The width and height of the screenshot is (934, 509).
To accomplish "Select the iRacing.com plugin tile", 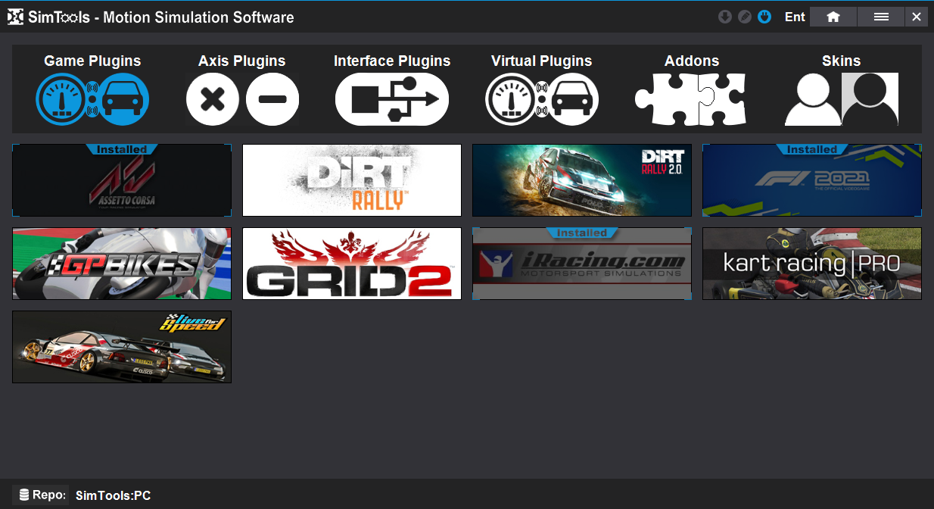I will coord(582,264).
